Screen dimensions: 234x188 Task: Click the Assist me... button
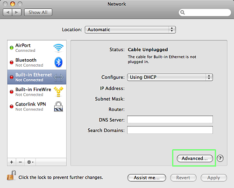(x=147, y=178)
